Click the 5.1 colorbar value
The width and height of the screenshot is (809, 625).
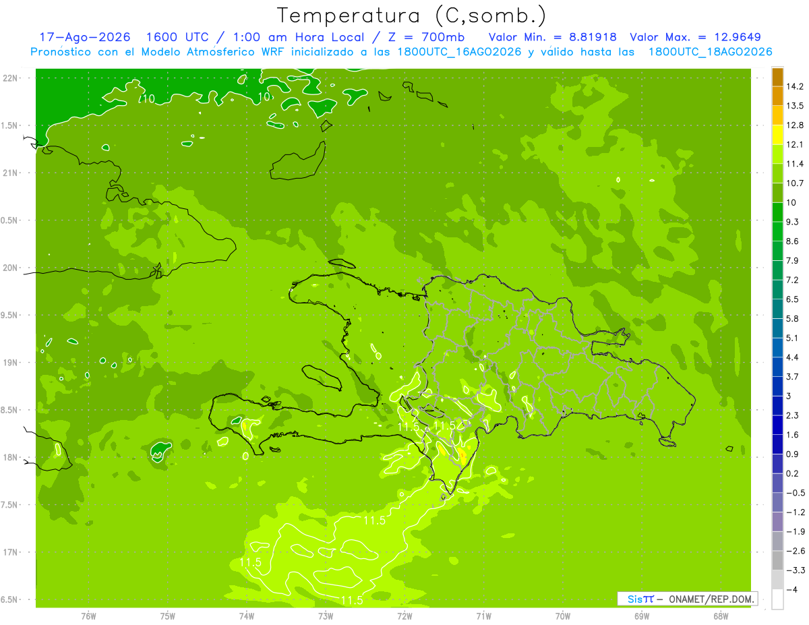(x=793, y=338)
